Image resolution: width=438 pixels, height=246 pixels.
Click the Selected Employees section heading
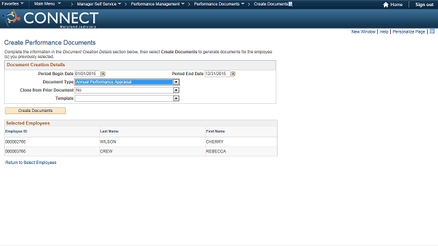pyautogui.click(x=28, y=123)
